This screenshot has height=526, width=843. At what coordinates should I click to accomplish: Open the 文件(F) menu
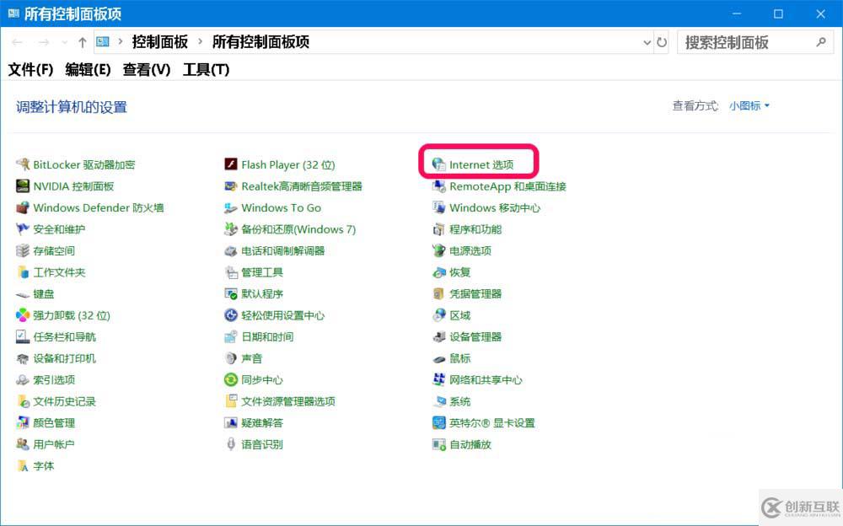tap(30, 69)
